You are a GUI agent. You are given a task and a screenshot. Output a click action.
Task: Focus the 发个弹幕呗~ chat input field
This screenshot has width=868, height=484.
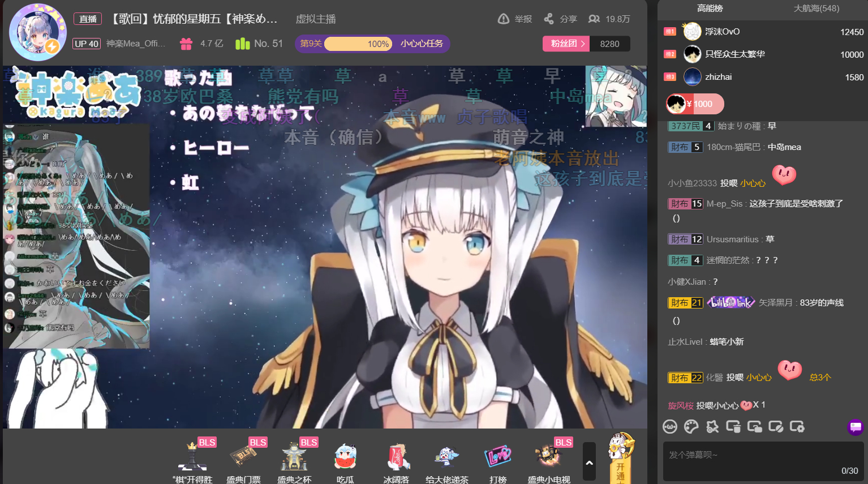tap(764, 461)
